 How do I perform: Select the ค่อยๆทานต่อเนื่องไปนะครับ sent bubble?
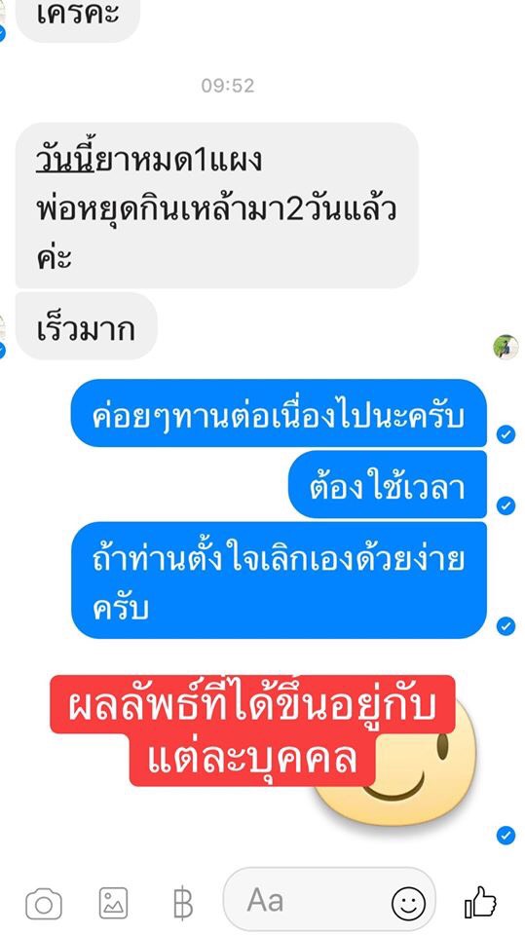[279, 413]
